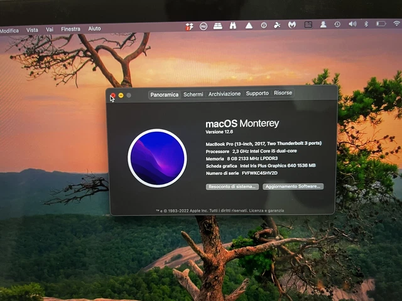Click the macOS Monterey title

tap(242, 124)
